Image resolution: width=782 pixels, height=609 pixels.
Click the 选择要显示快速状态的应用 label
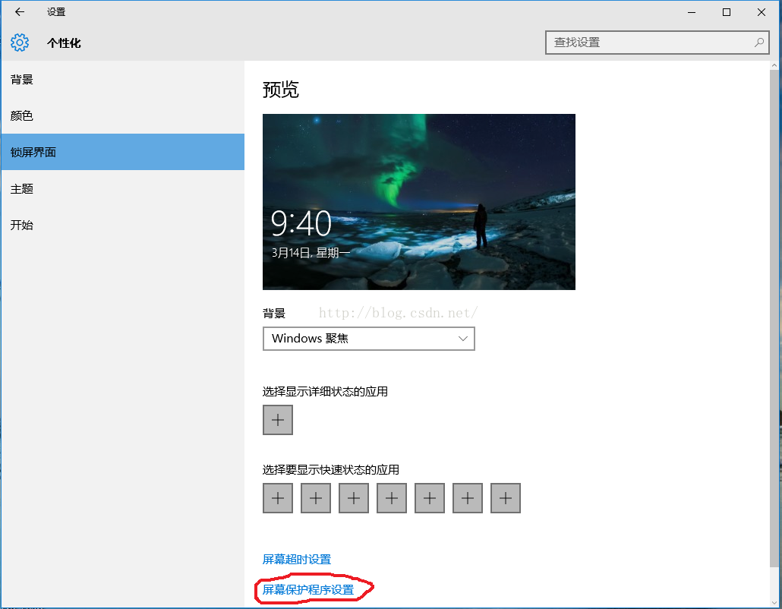(x=331, y=470)
